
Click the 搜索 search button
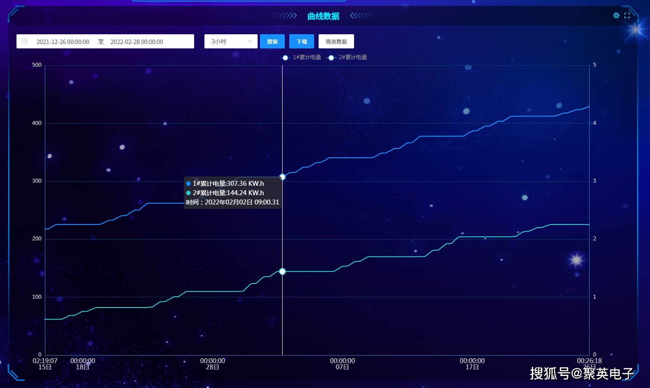[272, 41]
